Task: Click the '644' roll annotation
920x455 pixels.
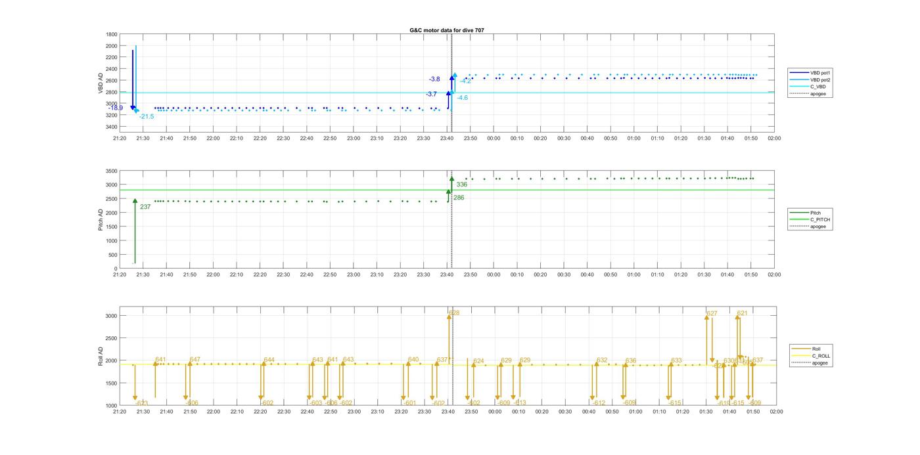Action: click(269, 360)
